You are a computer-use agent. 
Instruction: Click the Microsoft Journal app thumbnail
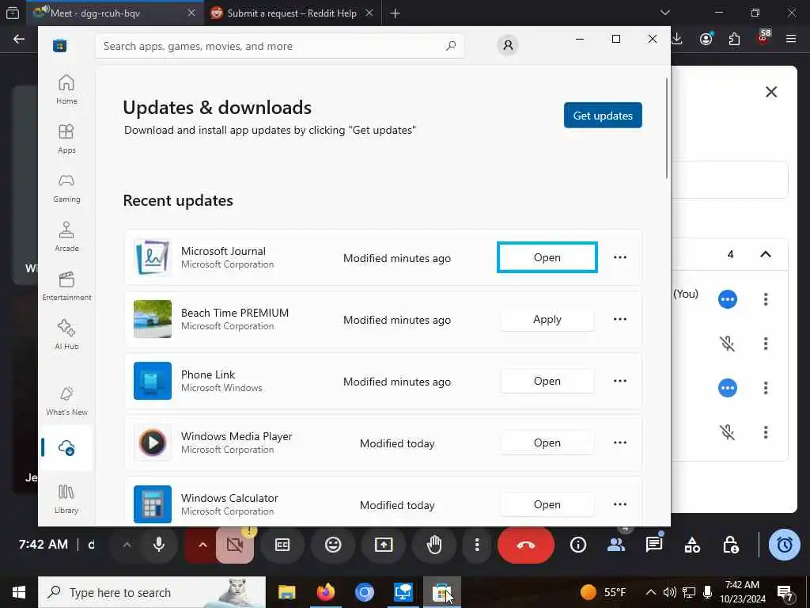[x=153, y=257]
